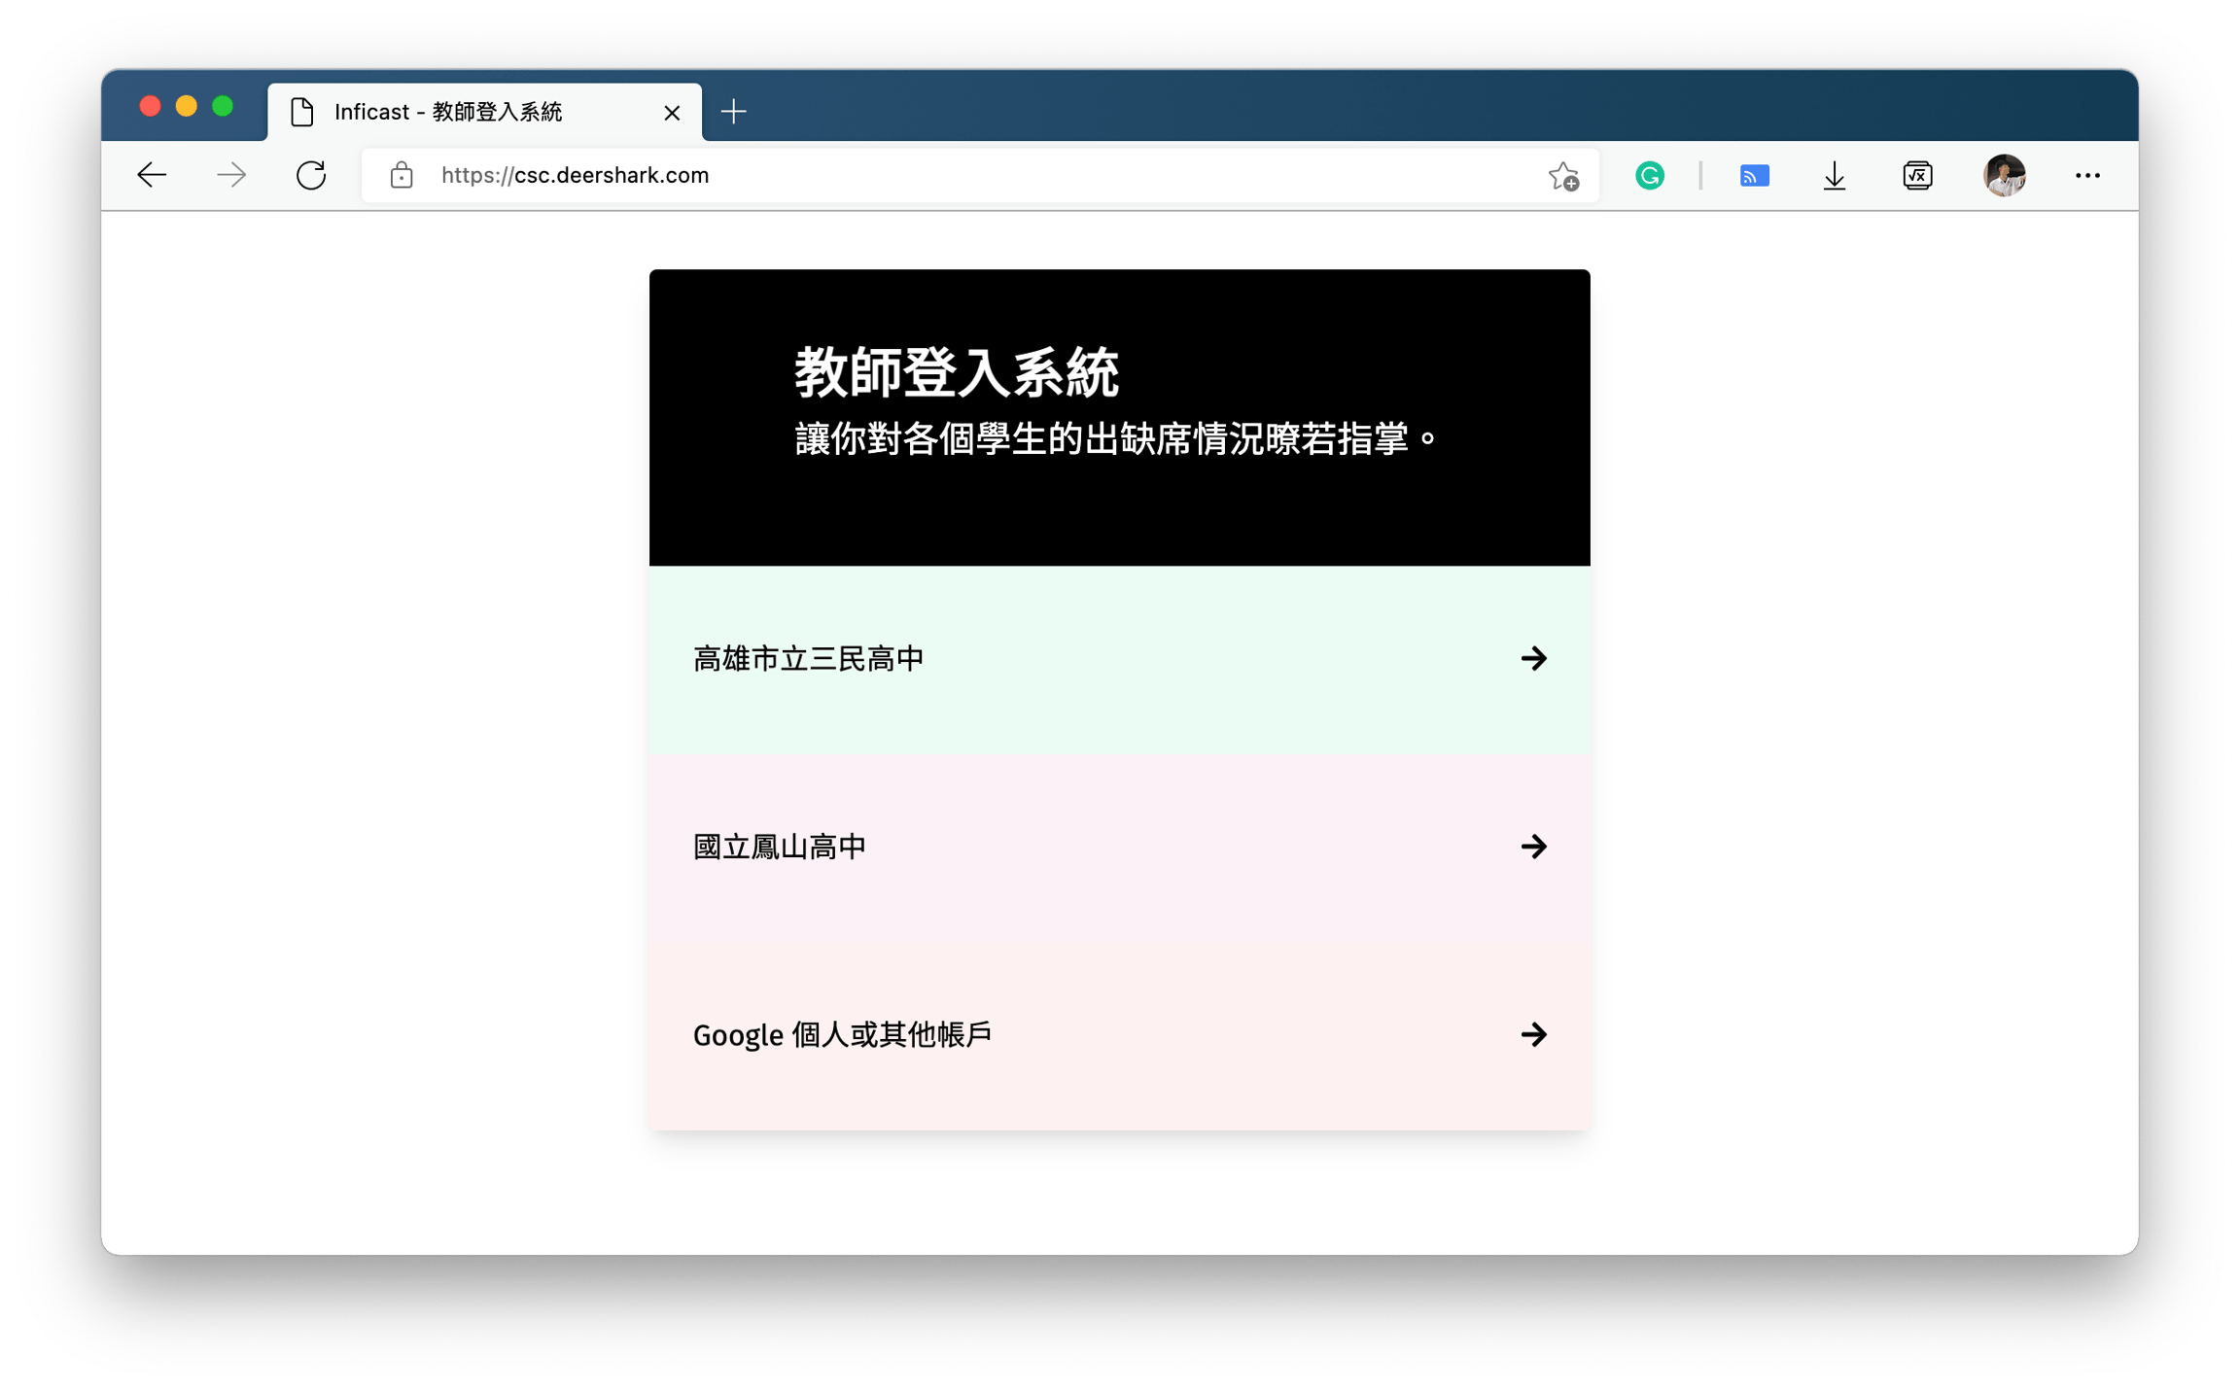Choose 國立鳳山高中 login option
The image size is (2240, 1389).
(x=1120, y=847)
